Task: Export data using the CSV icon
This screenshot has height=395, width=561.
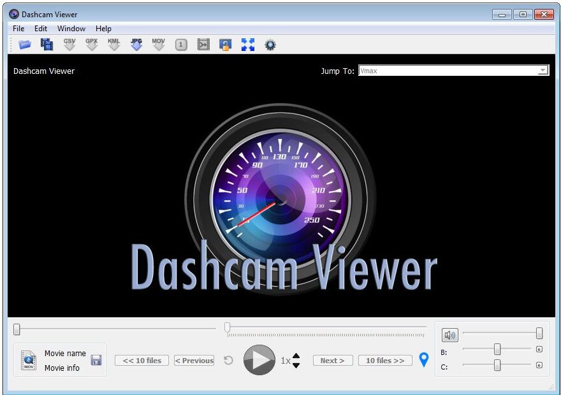Action: [69, 45]
